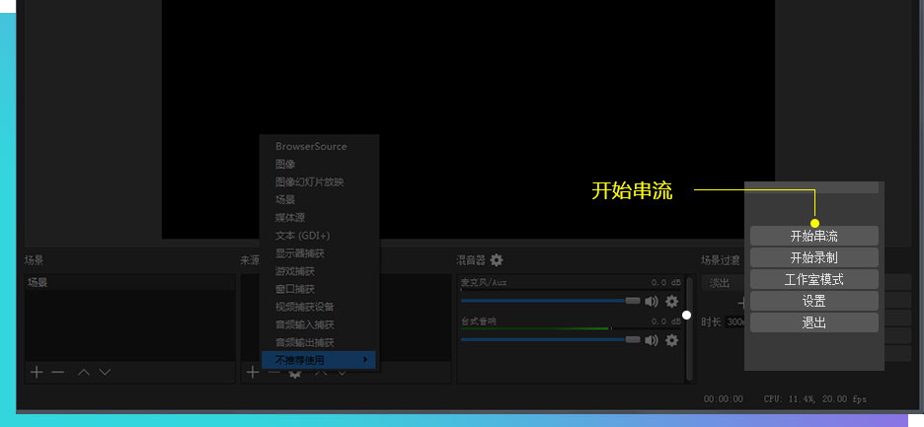Remove the scene using the minus icon
Screen dimensions: 924x427
58,372
